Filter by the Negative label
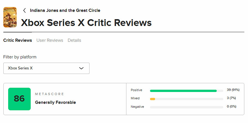 137,107
